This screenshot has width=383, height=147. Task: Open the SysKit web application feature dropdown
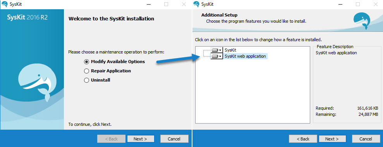[216, 56]
